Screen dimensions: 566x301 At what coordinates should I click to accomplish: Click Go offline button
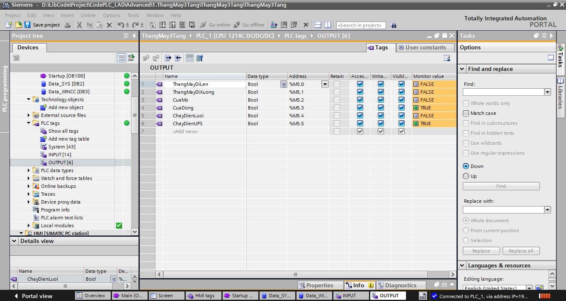click(x=249, y=25)
